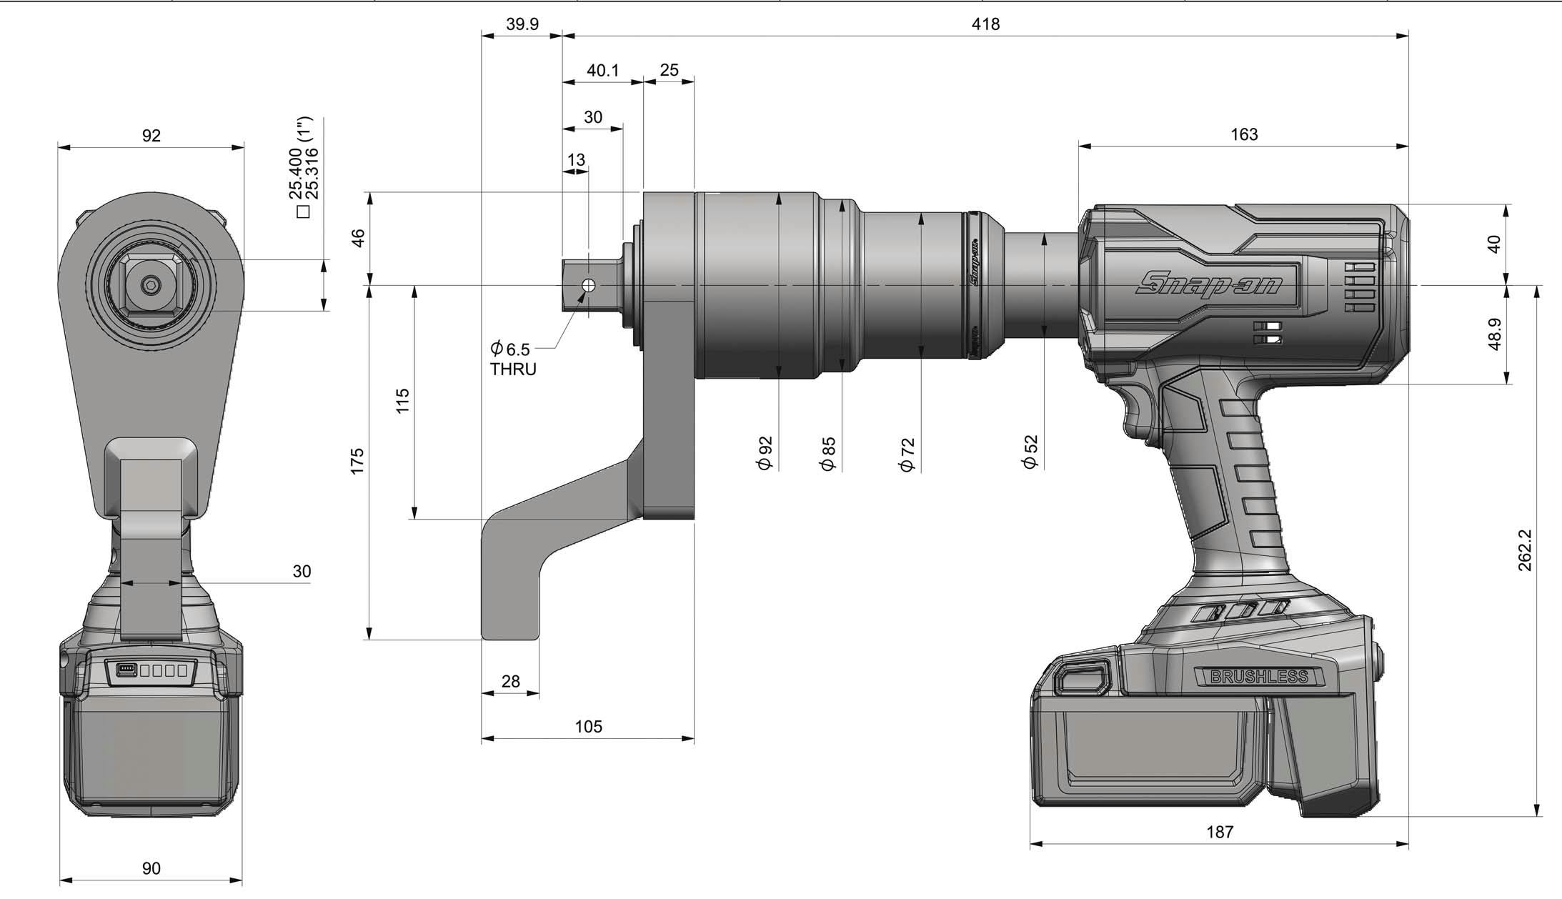Click the 39.9 dimension at top

(522, 24)
